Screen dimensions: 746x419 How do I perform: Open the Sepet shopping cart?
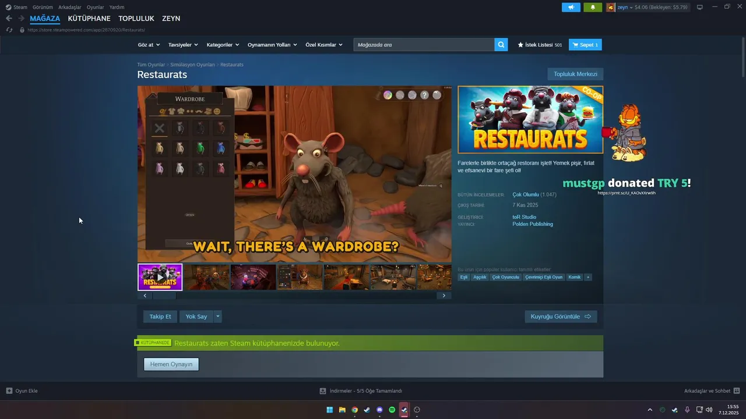coord(585,45)
